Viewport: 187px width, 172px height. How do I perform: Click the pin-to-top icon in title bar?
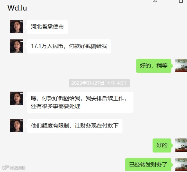pos(155,2)
